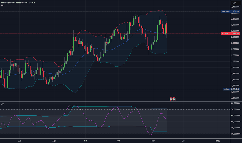Click the 2,360000 price axis value

(x=235, y=7)
